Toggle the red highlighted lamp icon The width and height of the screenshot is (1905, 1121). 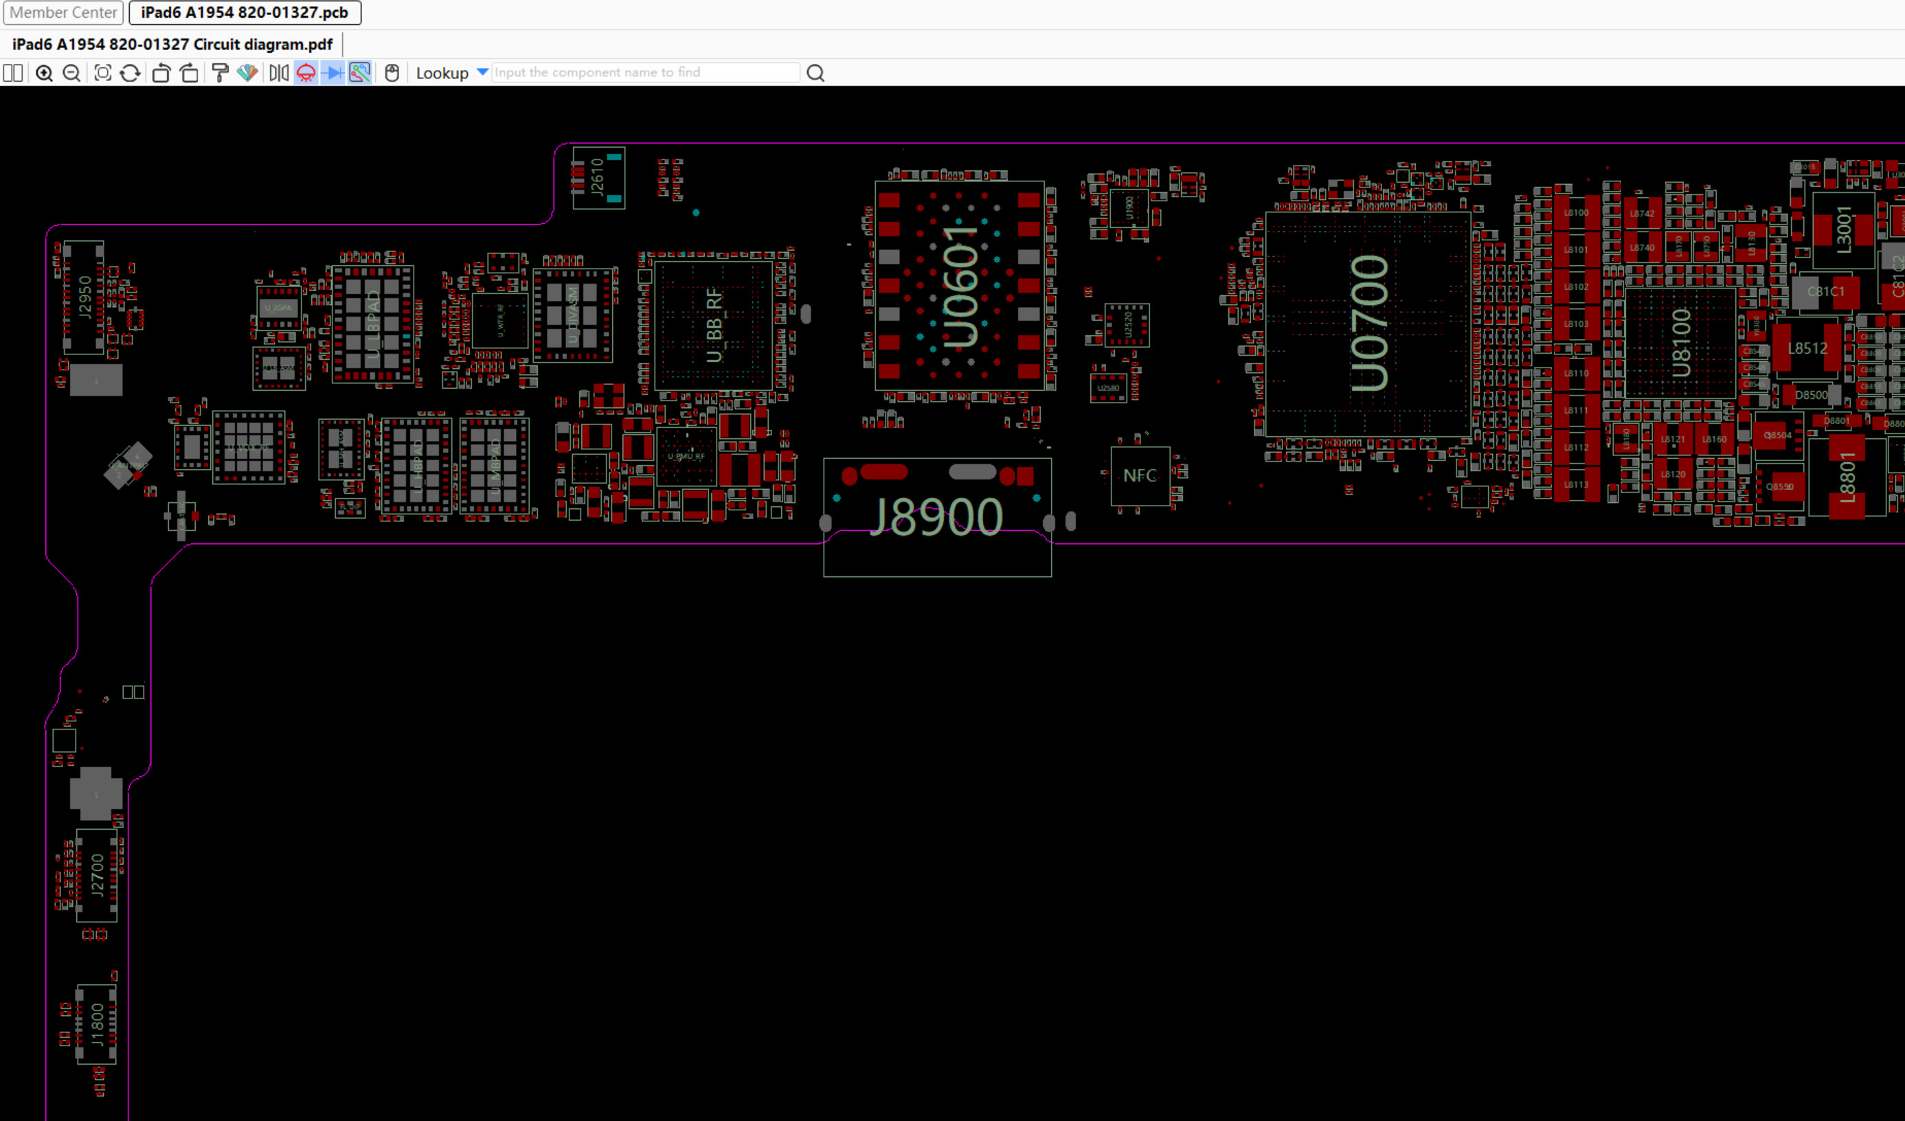(x=306, y=73)
